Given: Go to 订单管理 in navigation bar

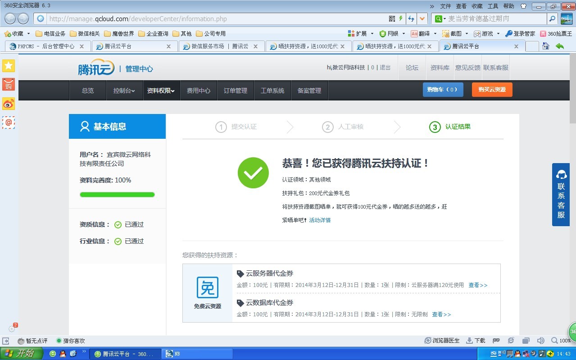Looking at the screenshot, I should [x=236, y=91].
